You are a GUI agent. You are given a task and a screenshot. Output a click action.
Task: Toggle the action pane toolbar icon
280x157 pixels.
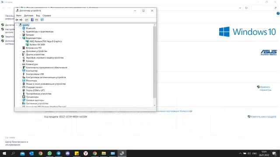[36, 20]
